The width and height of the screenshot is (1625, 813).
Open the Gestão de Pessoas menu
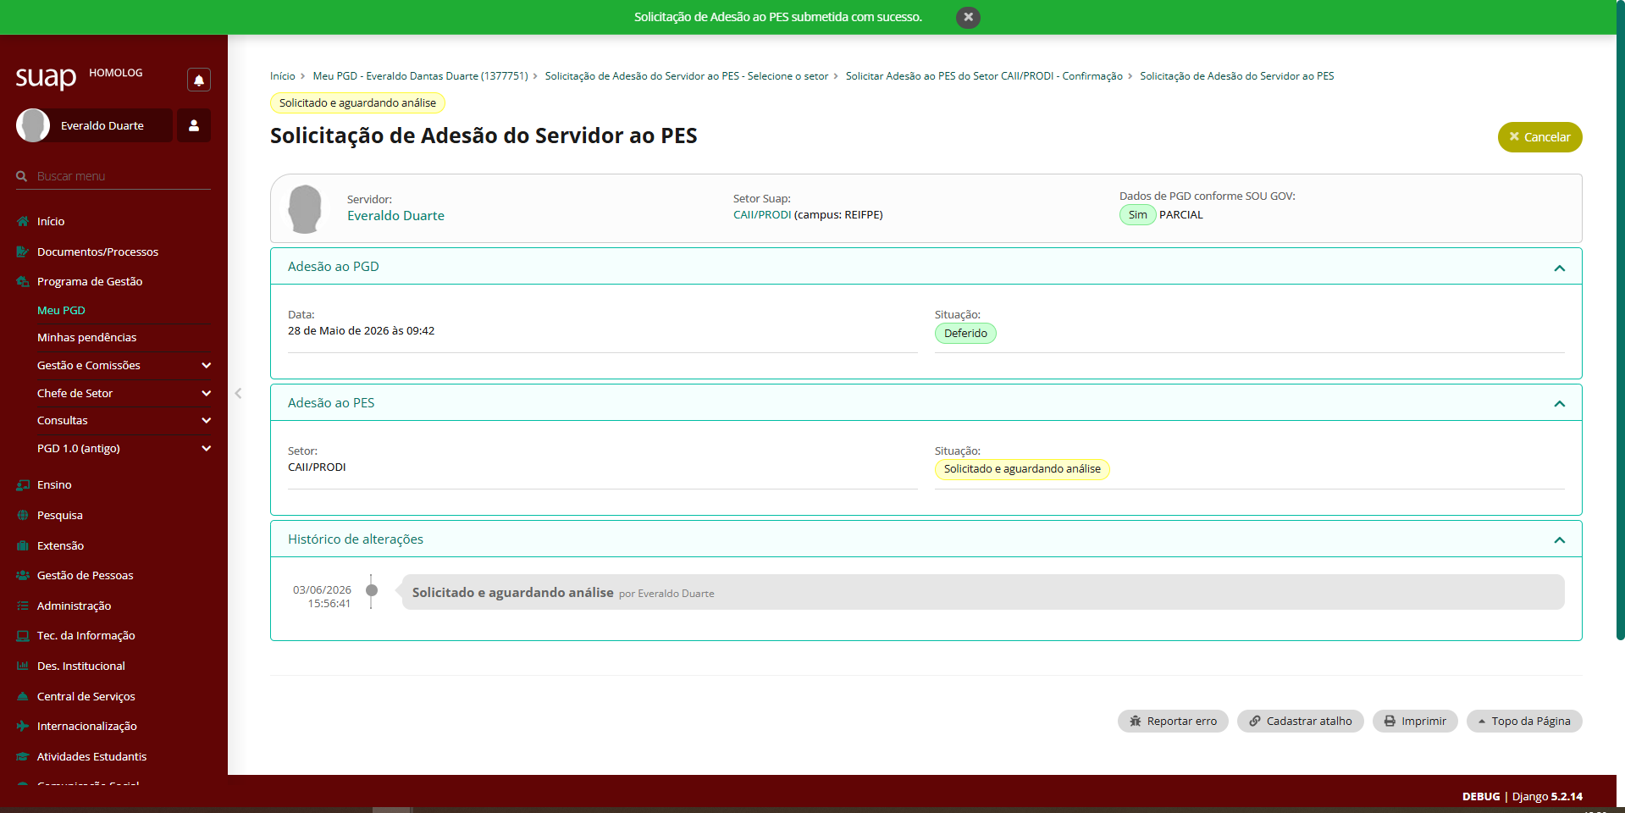(x=85, y=575)
